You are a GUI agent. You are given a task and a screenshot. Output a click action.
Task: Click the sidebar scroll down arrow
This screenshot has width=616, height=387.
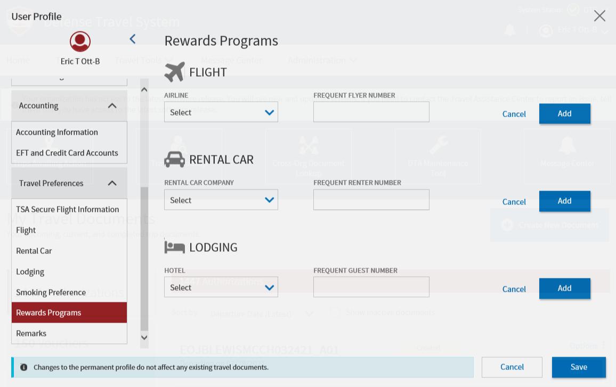pos(144,337)
